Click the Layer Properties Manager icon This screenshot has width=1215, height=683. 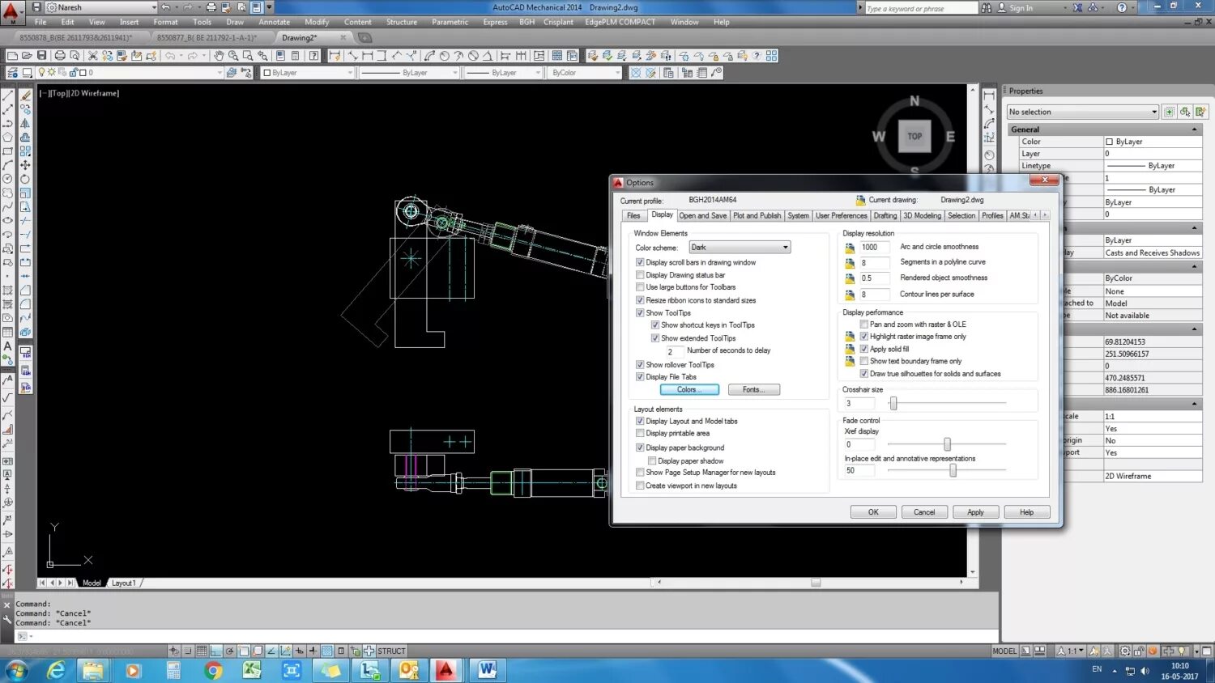click(13, 73)
